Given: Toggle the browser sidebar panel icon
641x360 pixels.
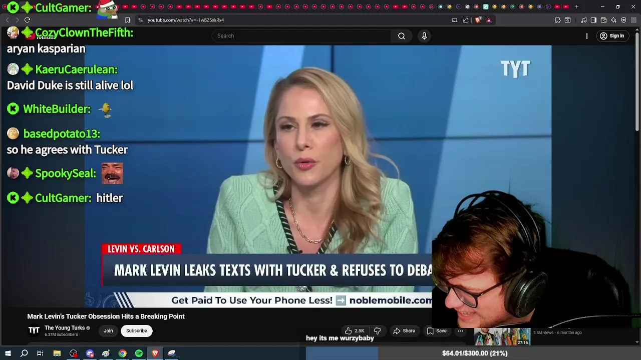Looking at the screenshot, I should tap(593, 20).
